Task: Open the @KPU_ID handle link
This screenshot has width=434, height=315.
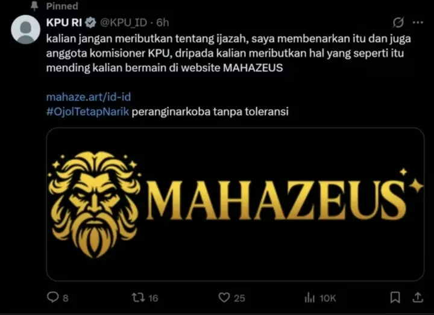Action: click(124, 23)
